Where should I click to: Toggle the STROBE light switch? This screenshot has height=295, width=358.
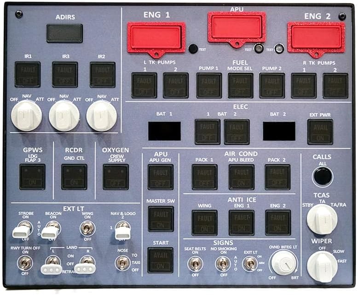22,230
